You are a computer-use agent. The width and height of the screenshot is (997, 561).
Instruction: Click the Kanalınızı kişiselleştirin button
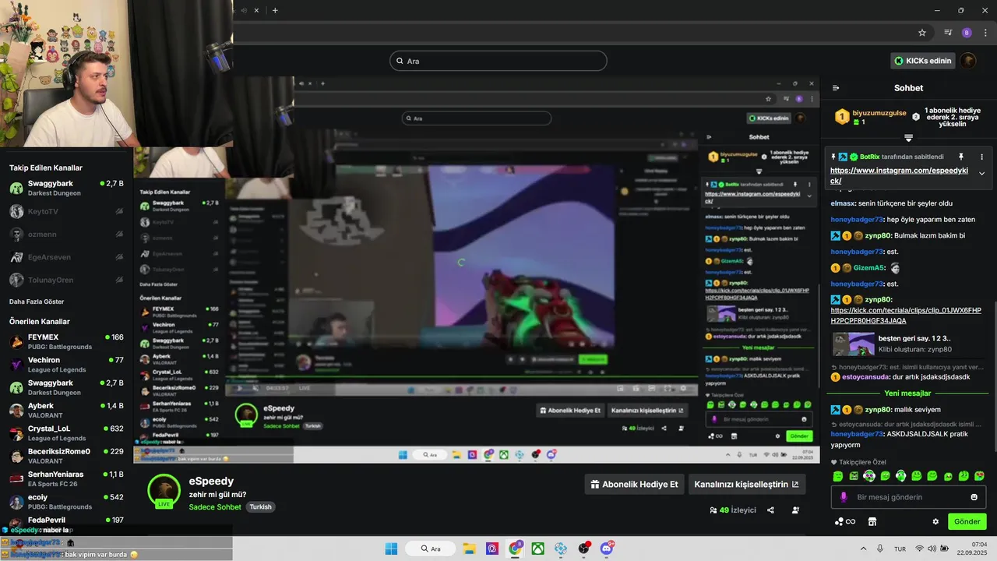(747, 484)
